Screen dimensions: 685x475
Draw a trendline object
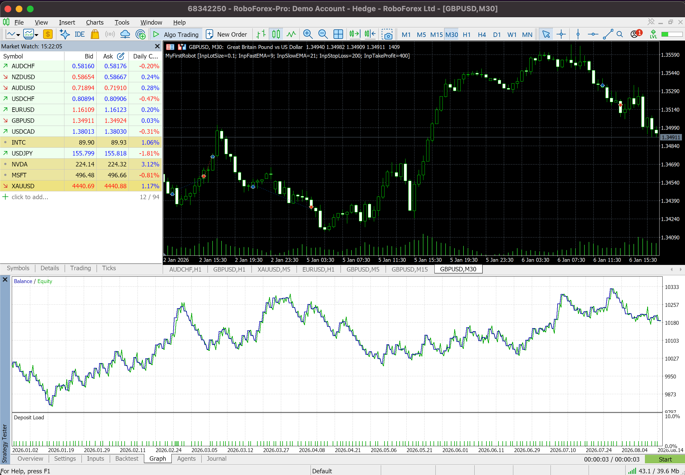pyautogui.click(x=608, y=34)
